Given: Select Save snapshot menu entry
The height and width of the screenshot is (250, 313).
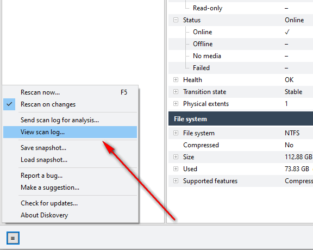Looking at the screenshot, I should (70, 148).
